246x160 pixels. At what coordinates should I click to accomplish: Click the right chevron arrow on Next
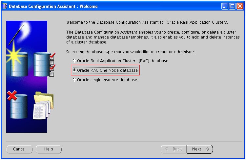pos(207,149)
